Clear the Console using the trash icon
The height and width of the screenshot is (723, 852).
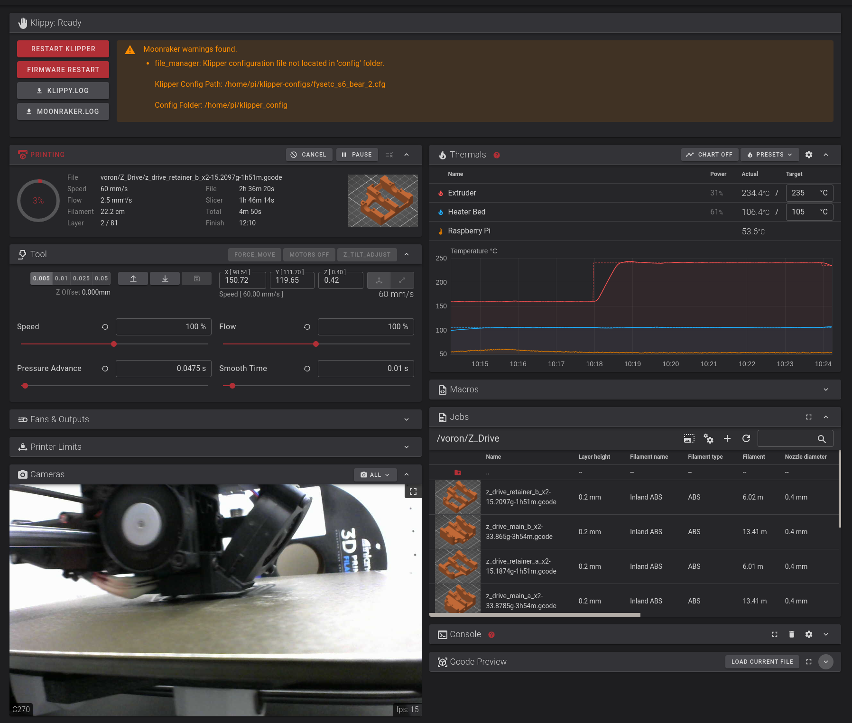coord(791,634)
